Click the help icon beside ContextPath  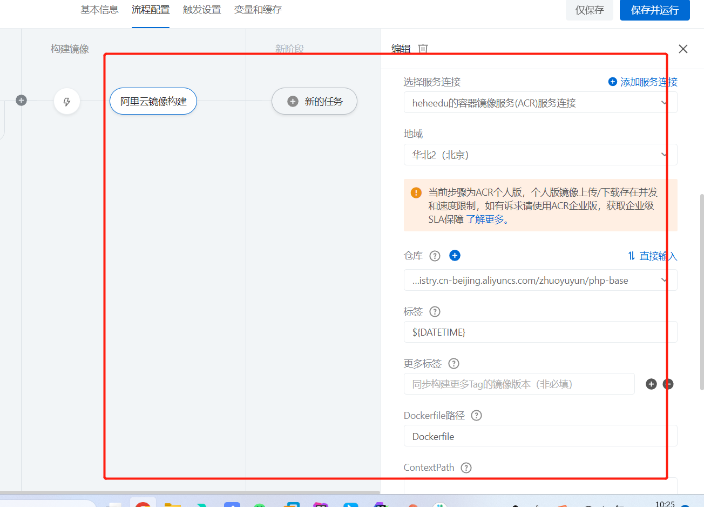pos(466,468)
